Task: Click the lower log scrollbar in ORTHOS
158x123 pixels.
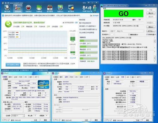Action: (155, 57)
